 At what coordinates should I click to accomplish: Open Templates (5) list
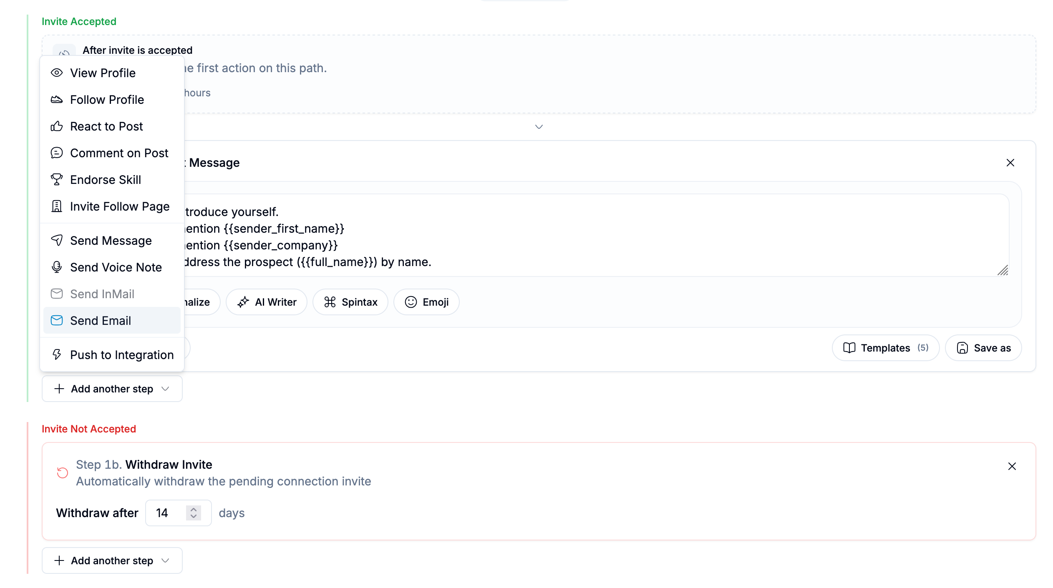pyautogui.click(x=886, y=348)
